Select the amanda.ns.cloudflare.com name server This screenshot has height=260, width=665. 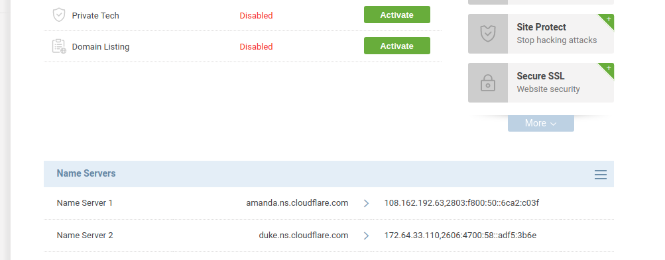[x=297, y=203]
